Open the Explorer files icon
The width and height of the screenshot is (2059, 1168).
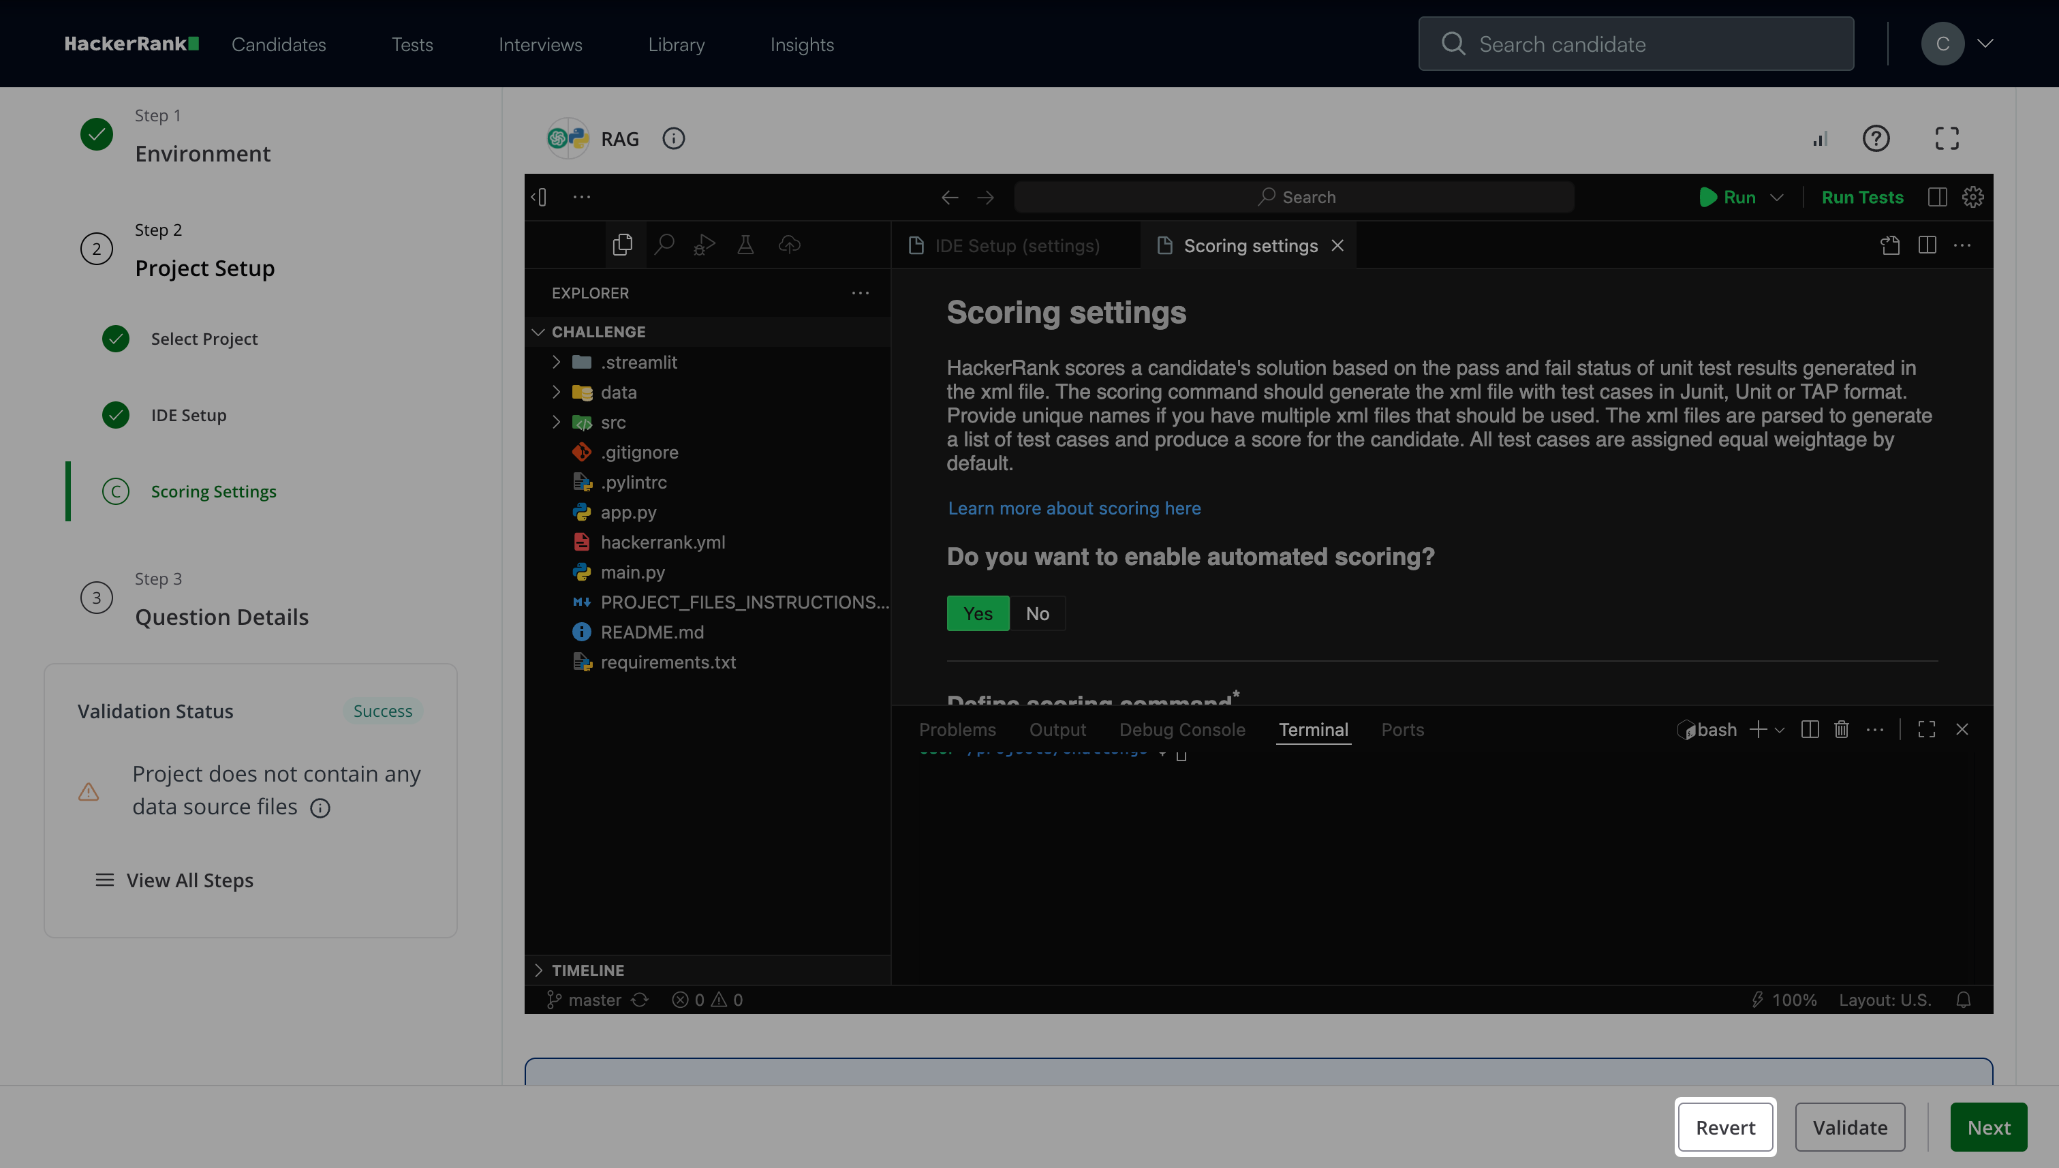click(623, 245)
